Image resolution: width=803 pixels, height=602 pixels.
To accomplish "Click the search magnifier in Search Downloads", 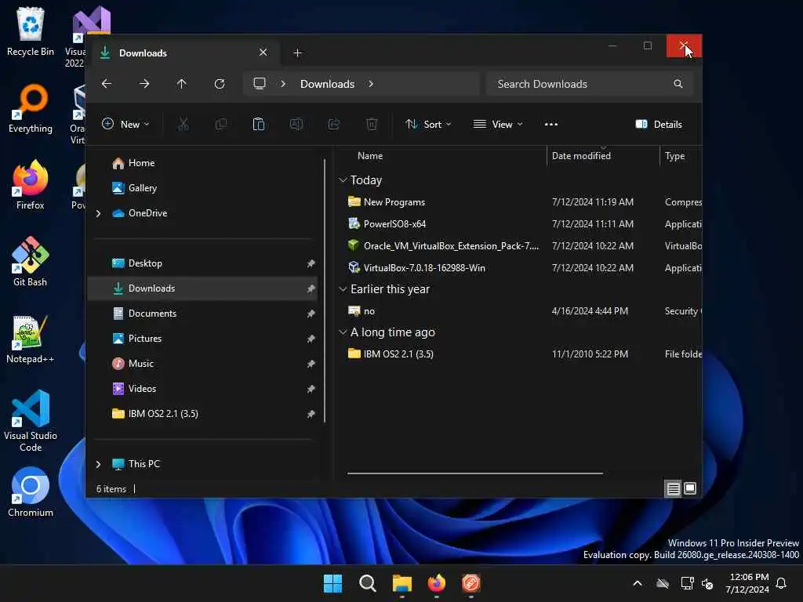I will click(x=678, y=83).
